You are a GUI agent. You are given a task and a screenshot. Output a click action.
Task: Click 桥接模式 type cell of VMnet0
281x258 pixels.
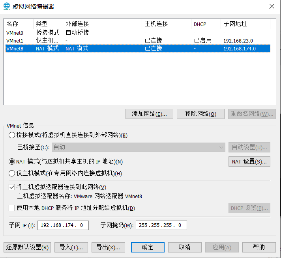pyautogui.click(x=48, y=33)
